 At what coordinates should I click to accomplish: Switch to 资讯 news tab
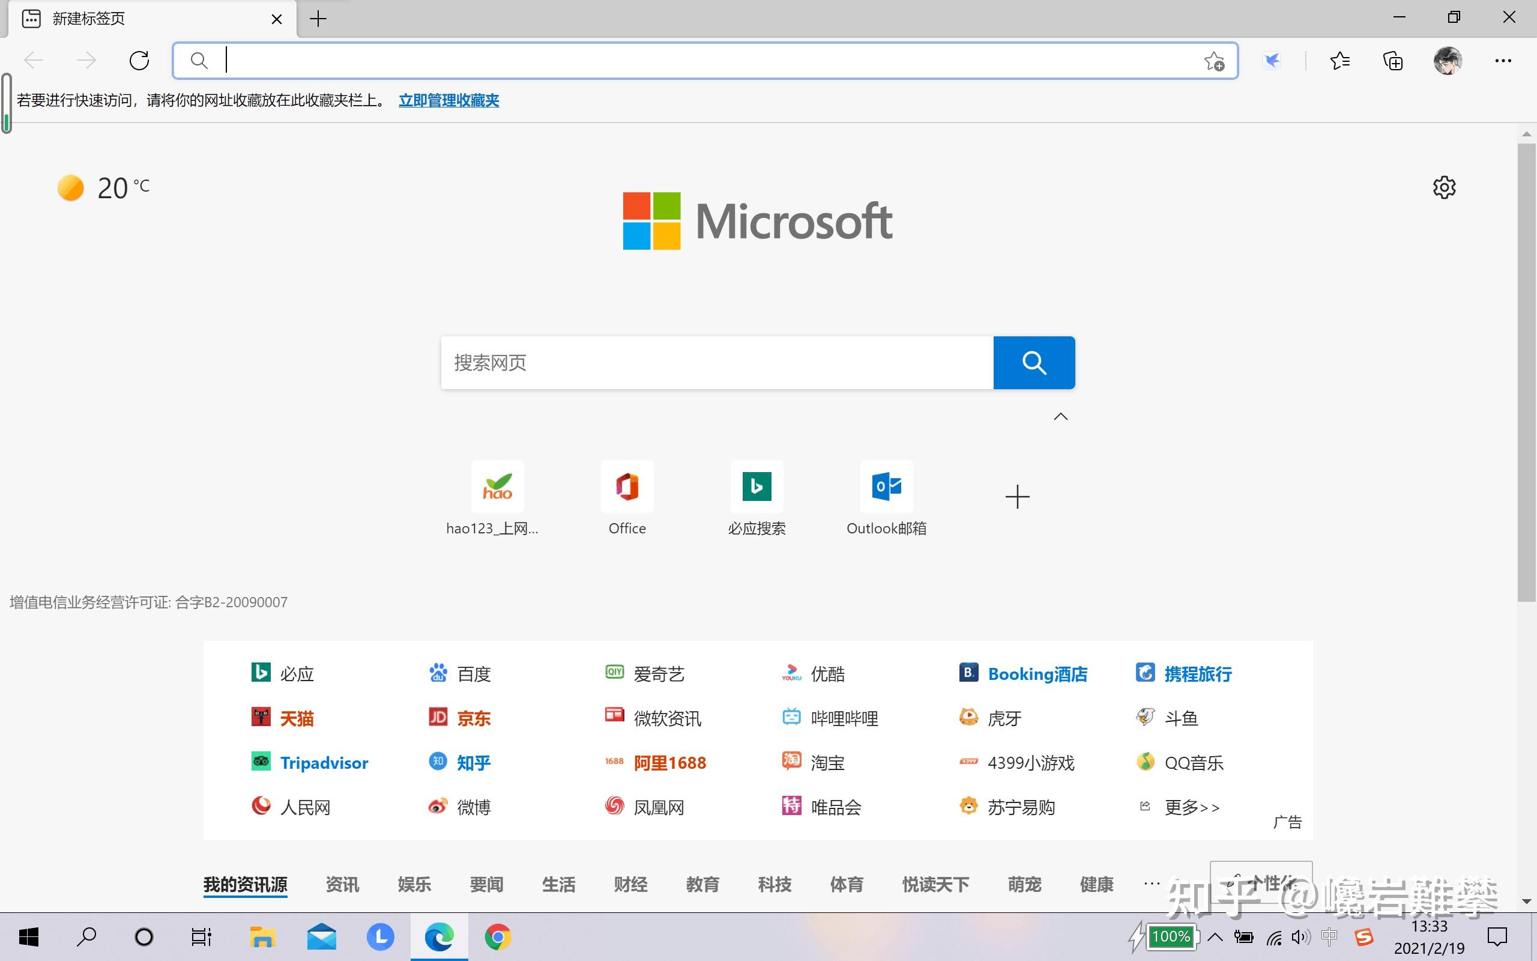342,884
